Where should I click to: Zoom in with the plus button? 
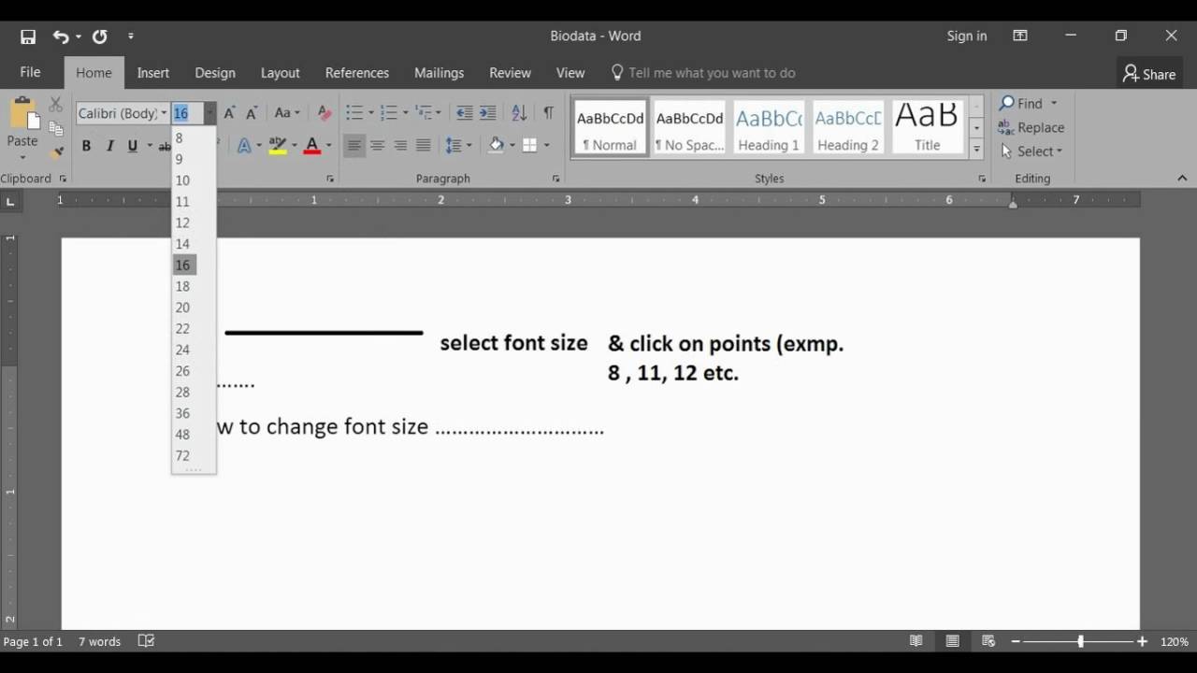pos(1142,642)
